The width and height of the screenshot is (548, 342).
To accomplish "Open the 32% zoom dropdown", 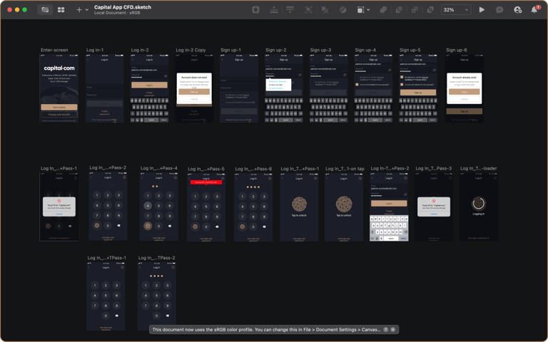I will 456,10.
